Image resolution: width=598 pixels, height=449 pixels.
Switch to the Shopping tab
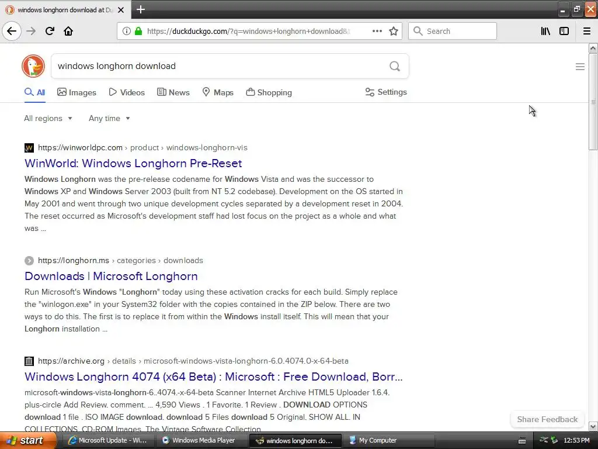point(269,92)
